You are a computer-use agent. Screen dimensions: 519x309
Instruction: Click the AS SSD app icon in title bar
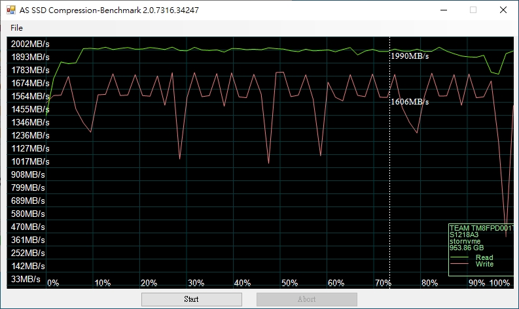click(x=11, y=10)
